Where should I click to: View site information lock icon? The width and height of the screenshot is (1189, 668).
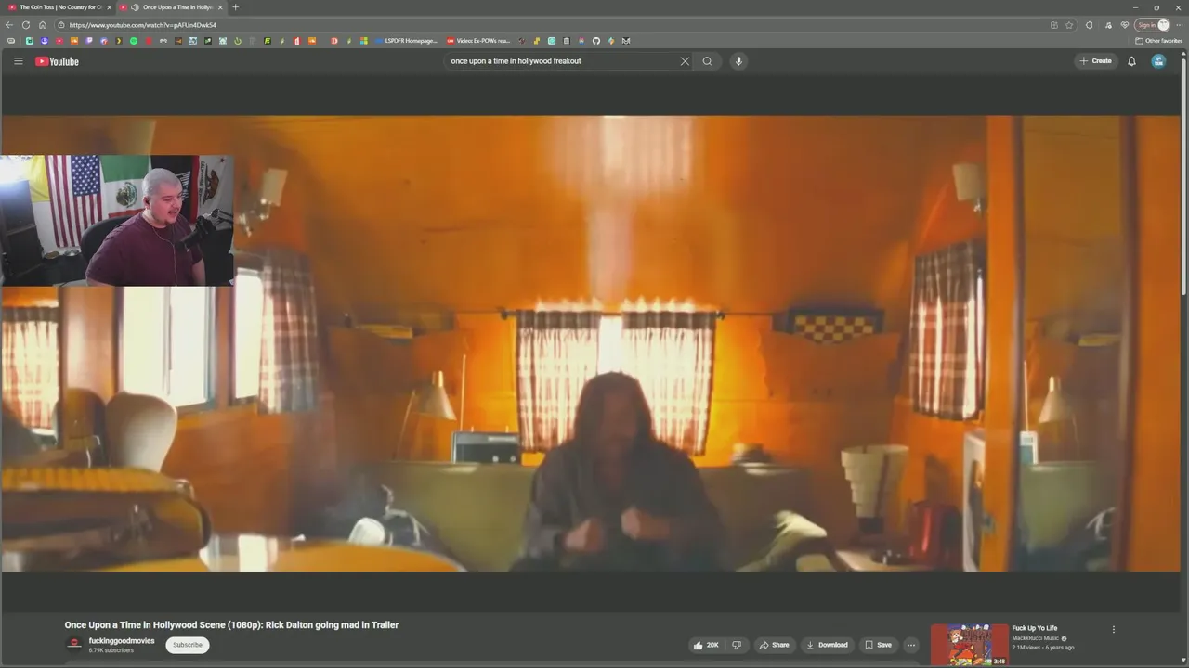[x=61, y=25]
